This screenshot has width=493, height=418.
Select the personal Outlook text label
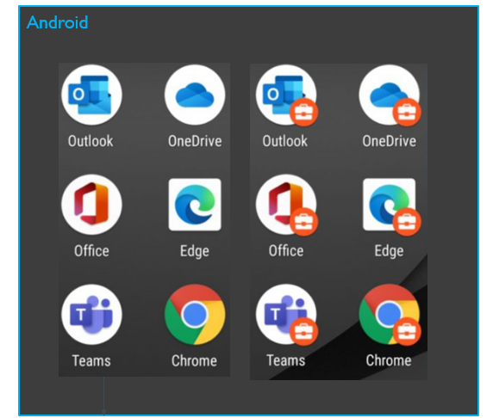pos(90,141)
